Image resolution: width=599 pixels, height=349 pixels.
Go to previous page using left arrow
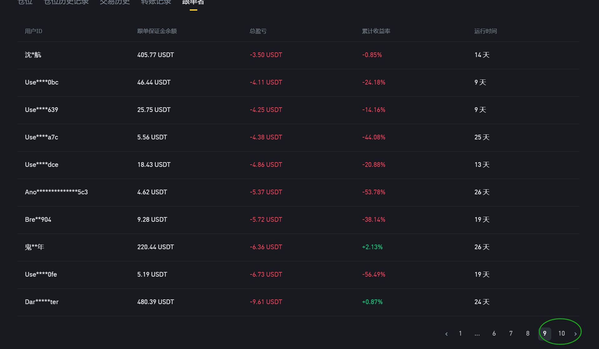446,334
